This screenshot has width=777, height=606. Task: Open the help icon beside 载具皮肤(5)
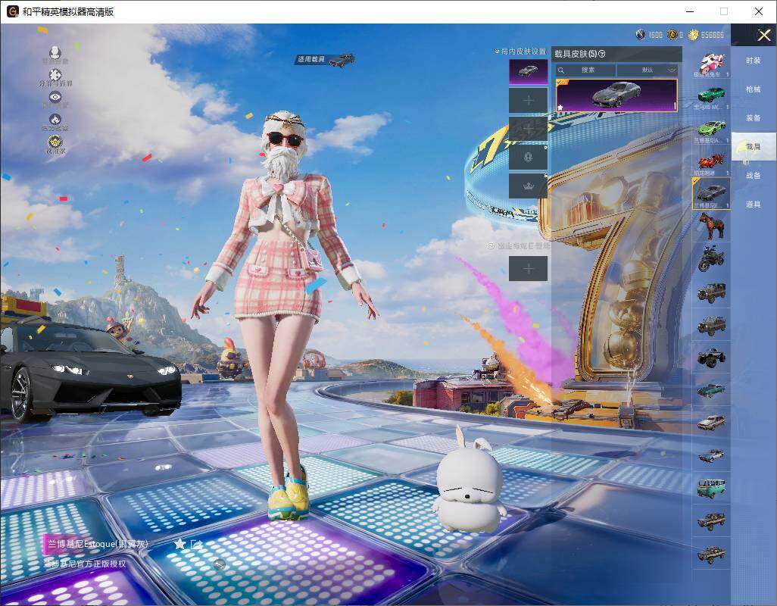602,54
